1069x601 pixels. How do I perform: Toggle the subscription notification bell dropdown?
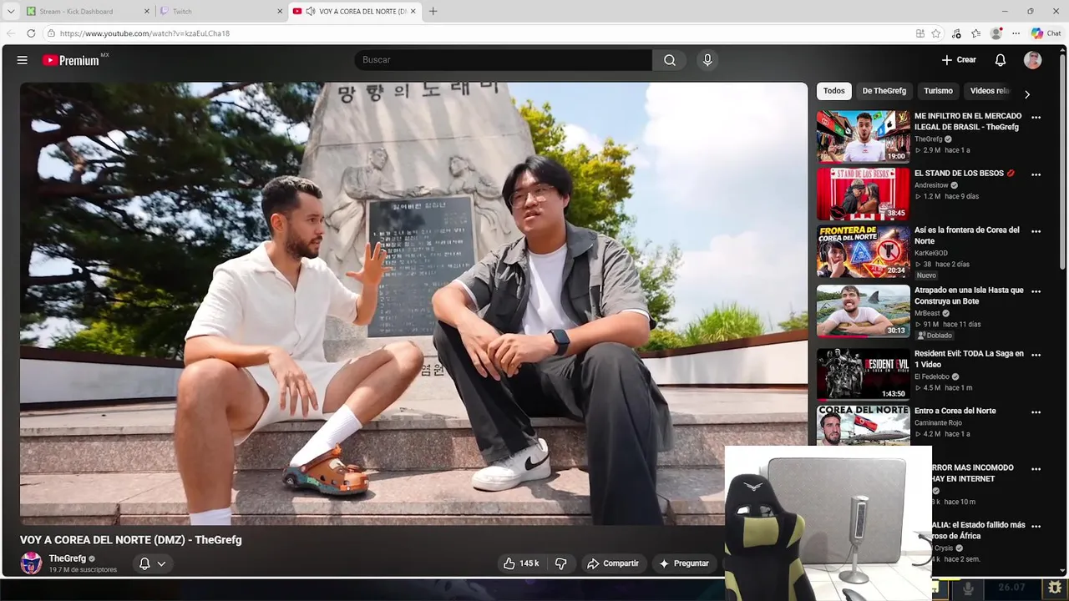pyautogui.click(x=152, y=563)
